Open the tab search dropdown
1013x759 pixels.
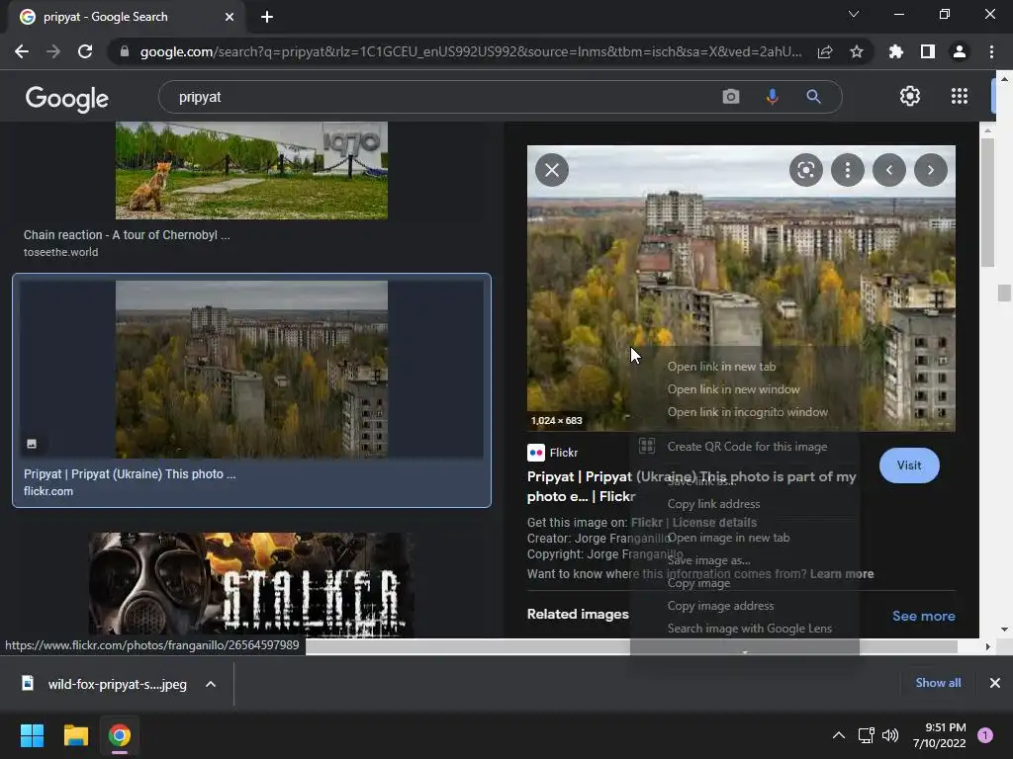point(854,14)
